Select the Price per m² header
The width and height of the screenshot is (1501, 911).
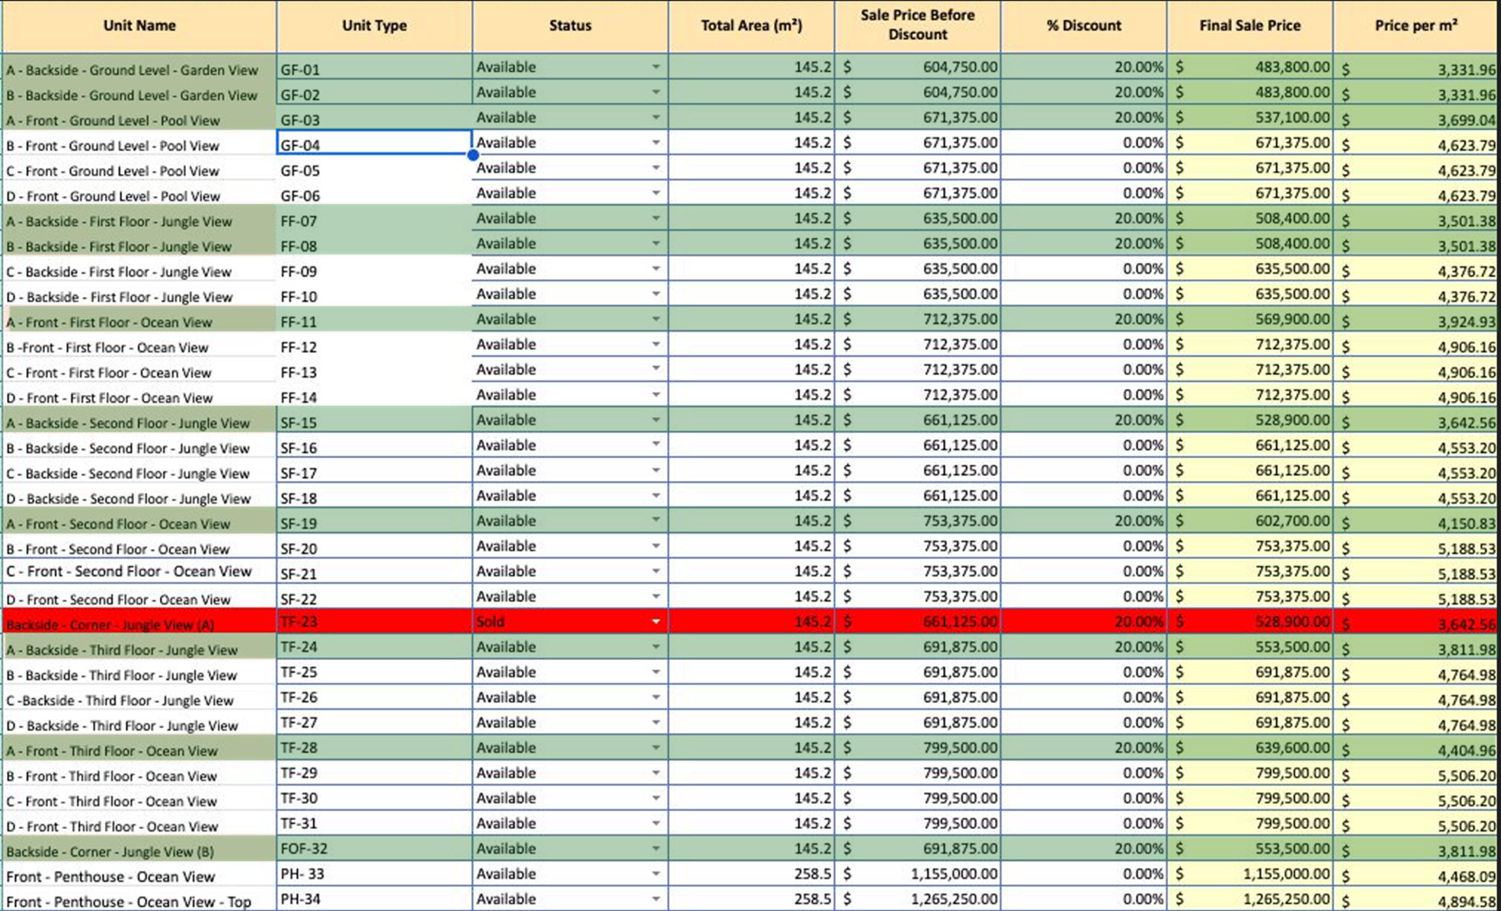[x=1416, y=26]
